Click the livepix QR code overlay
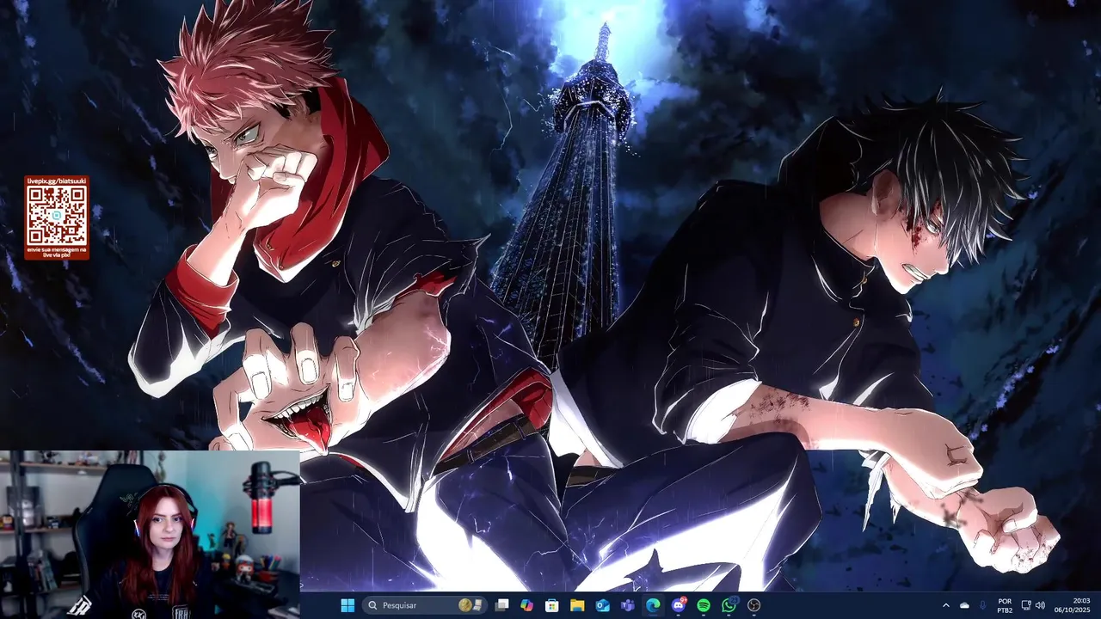1101x619 pixels. click(x=57, y=218)
